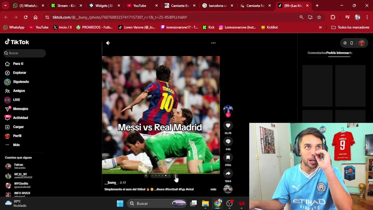Go to previous photo with the left arrow
This screenshot has width=373, height=210.
tap(146, 176)
